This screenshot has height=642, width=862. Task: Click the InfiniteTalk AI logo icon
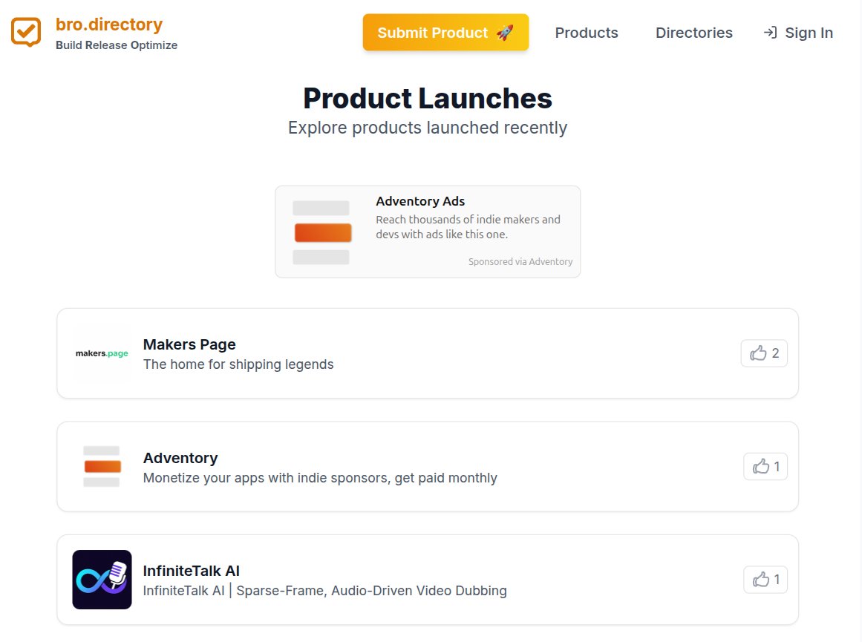point(102,580)
